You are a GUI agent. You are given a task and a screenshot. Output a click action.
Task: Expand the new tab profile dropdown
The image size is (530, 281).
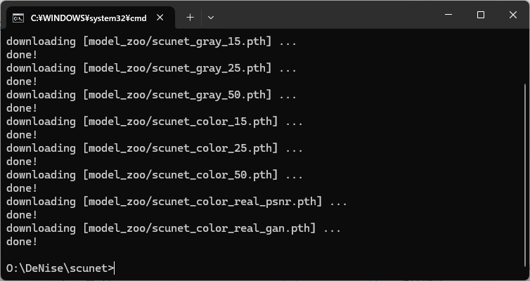[211, 18]
